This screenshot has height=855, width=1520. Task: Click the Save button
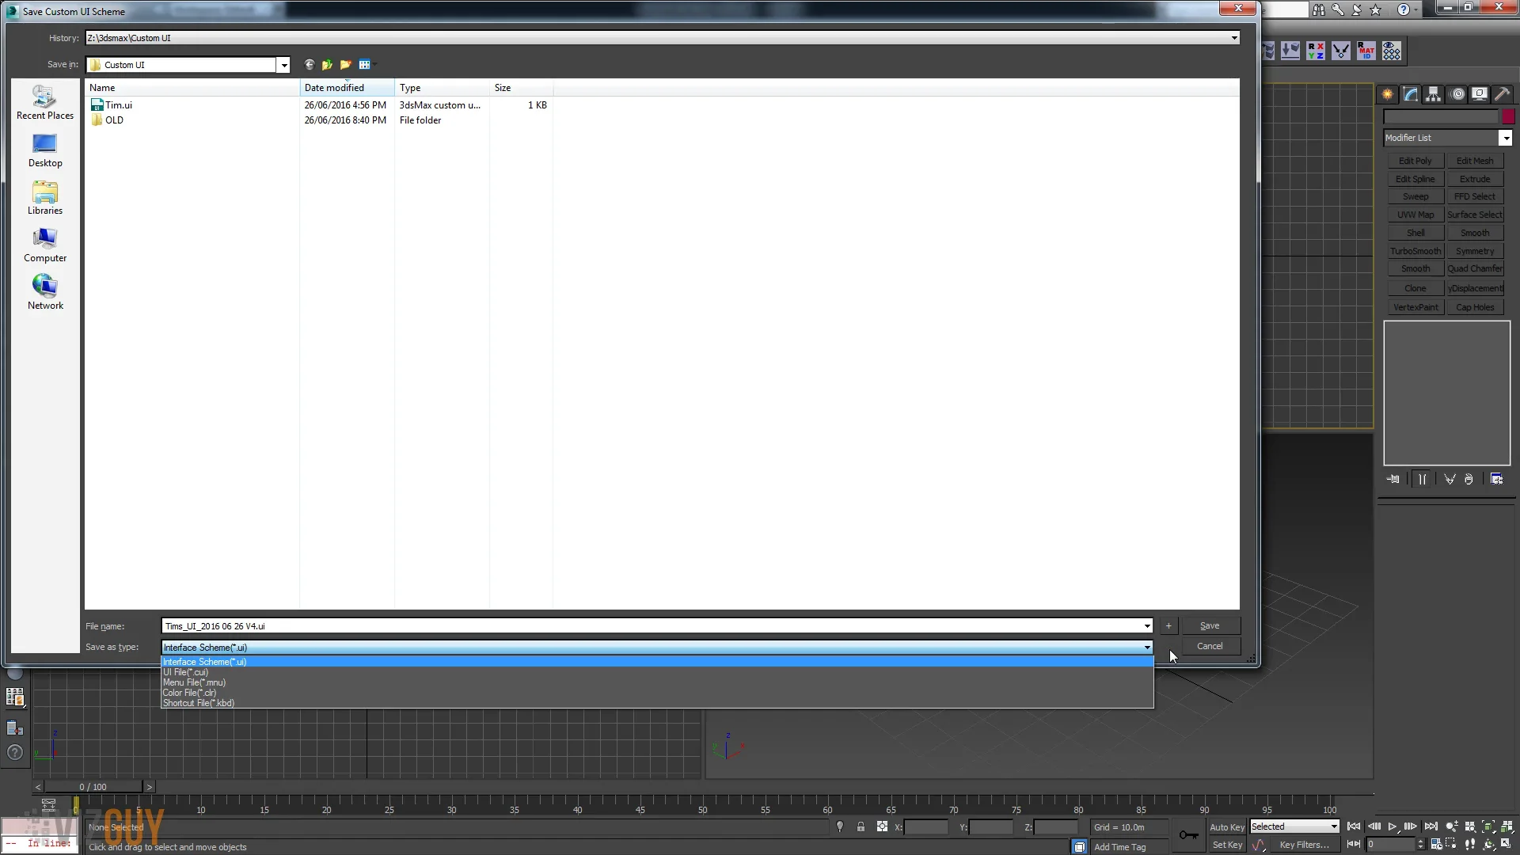(1209, 625)
